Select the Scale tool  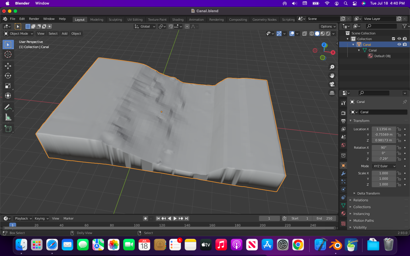(8, 86)
